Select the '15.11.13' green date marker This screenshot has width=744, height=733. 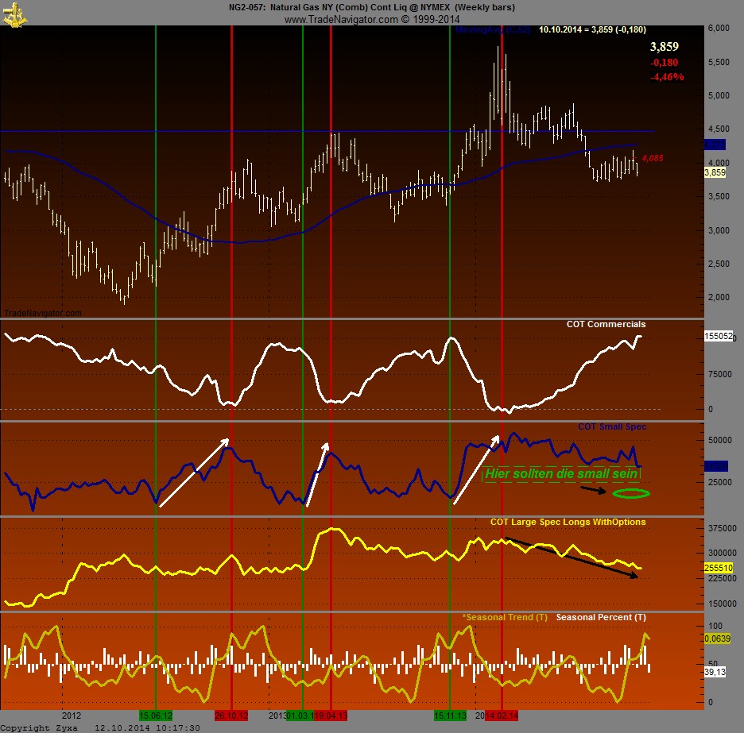click(450, 716)
